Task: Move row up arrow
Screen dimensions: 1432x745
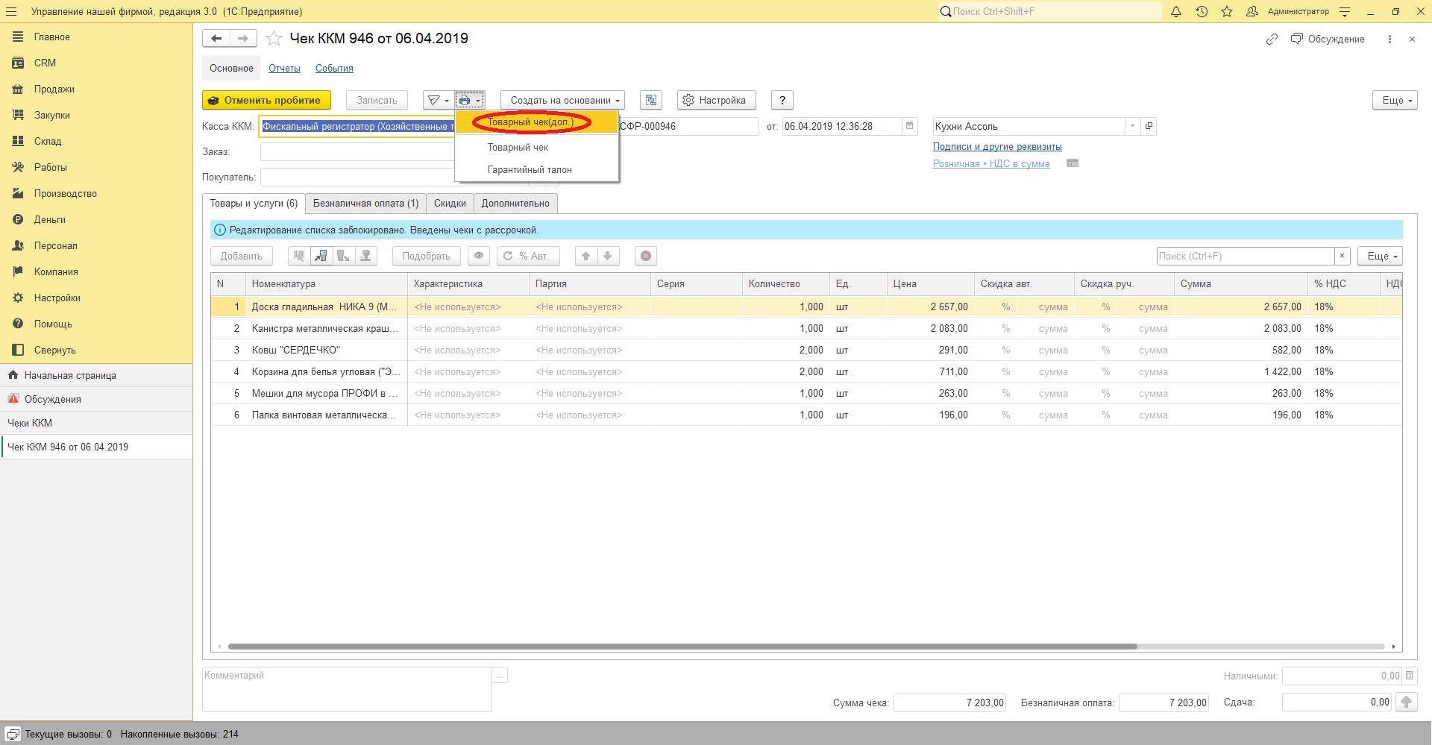Action: click(586, 256)
